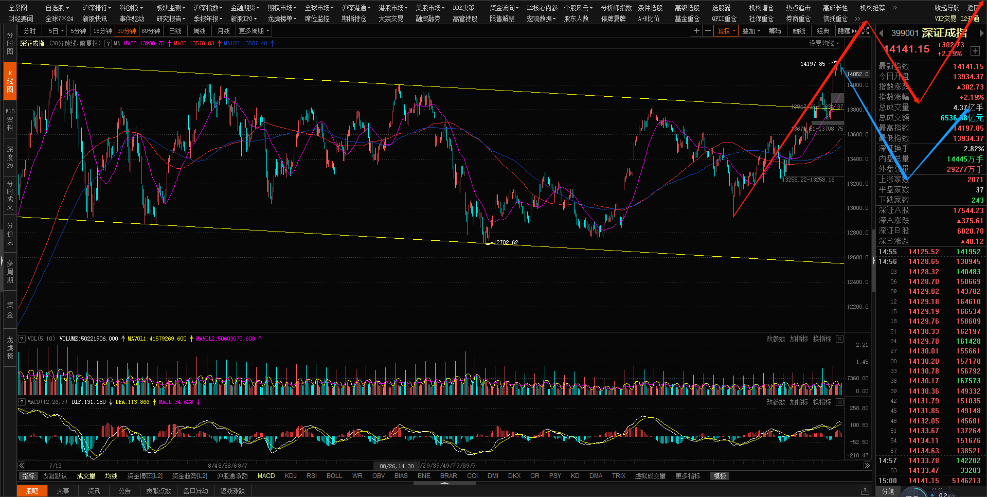Click 模板 template button
This screenshot has height=497, width=987.
tap(720, 476)
